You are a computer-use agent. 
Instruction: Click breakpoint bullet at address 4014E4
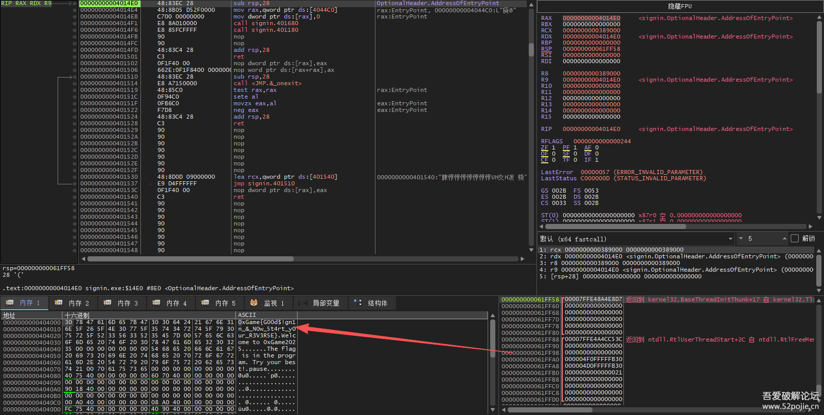[x=75, y=10]
